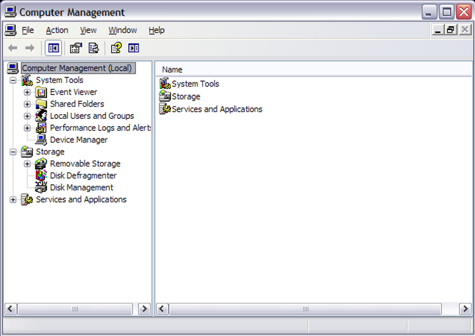475x336 pixels.
Task: Click tree pane horizontal scrollbar thumb
Action: point(75,309)
